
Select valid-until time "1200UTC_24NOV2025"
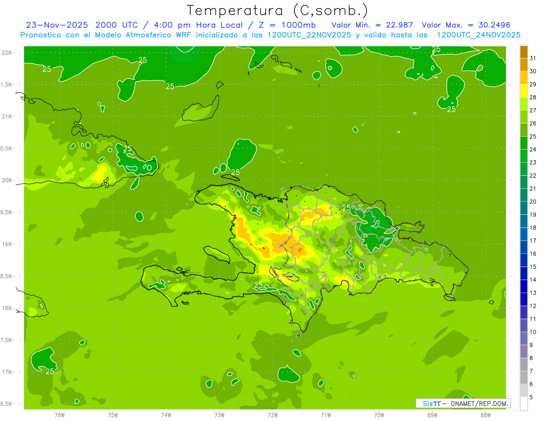478,35
